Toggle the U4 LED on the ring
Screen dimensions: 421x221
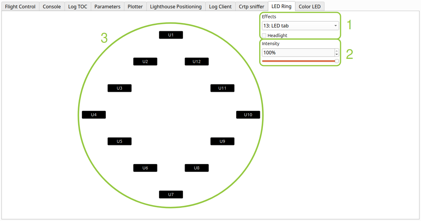[x=94, y=115]
